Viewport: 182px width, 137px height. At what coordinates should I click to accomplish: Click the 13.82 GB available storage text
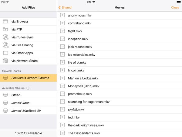(x=29, y=133)
